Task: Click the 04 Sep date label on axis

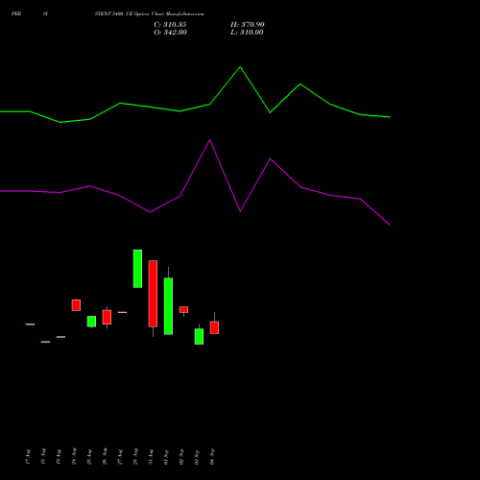Action: click(212, 457)
